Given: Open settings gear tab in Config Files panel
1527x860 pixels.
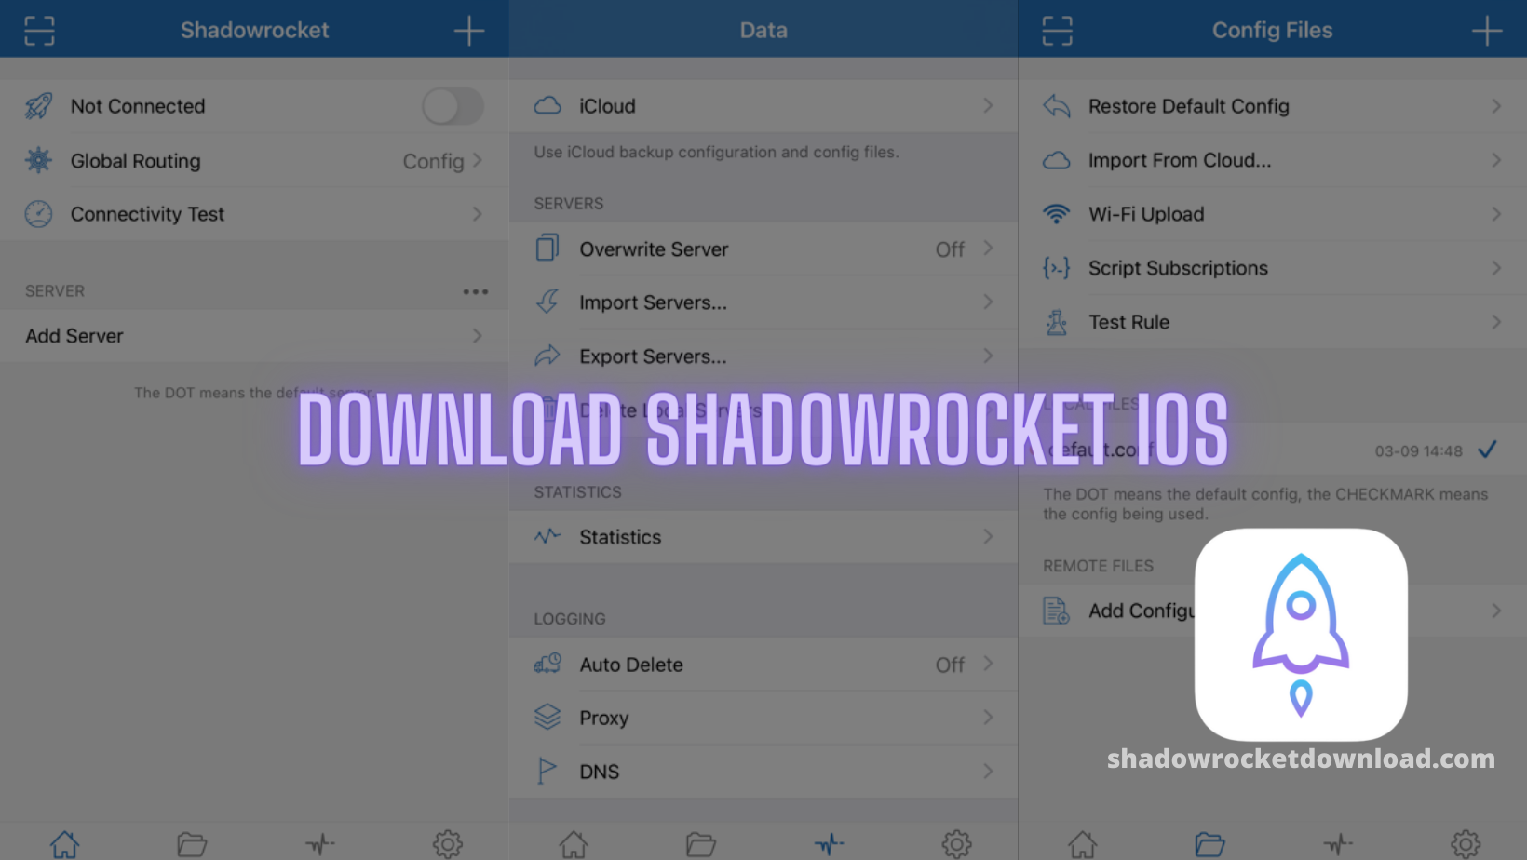Looking at the screenshot, I should pos(1465,844).
